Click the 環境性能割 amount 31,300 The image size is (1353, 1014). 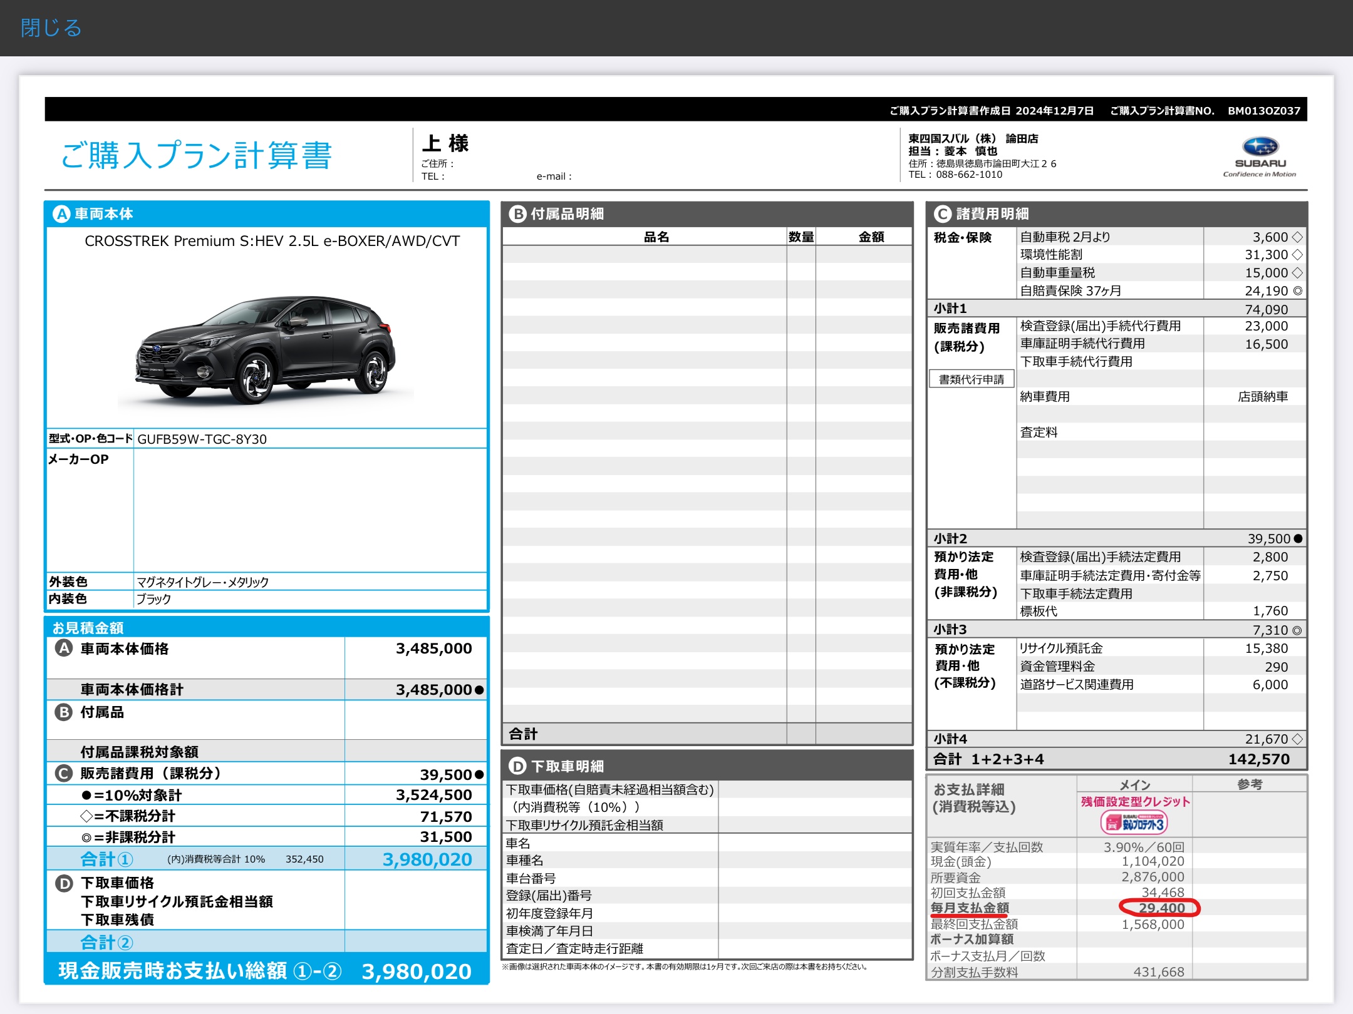[1267, 255]
